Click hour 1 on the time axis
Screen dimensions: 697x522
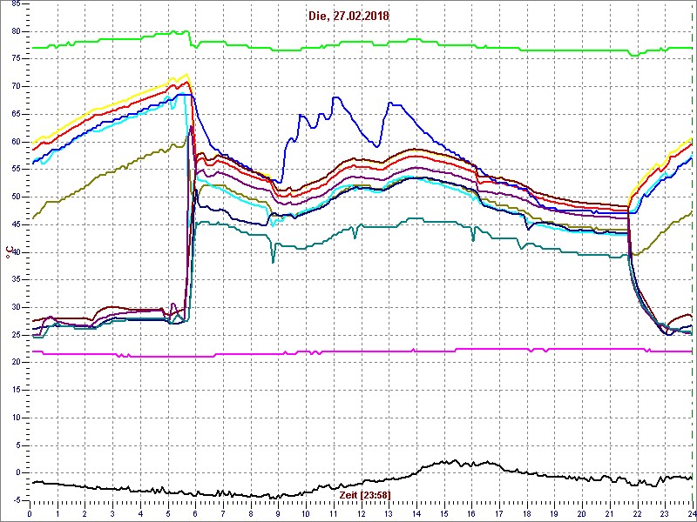[x=58, y=513]
